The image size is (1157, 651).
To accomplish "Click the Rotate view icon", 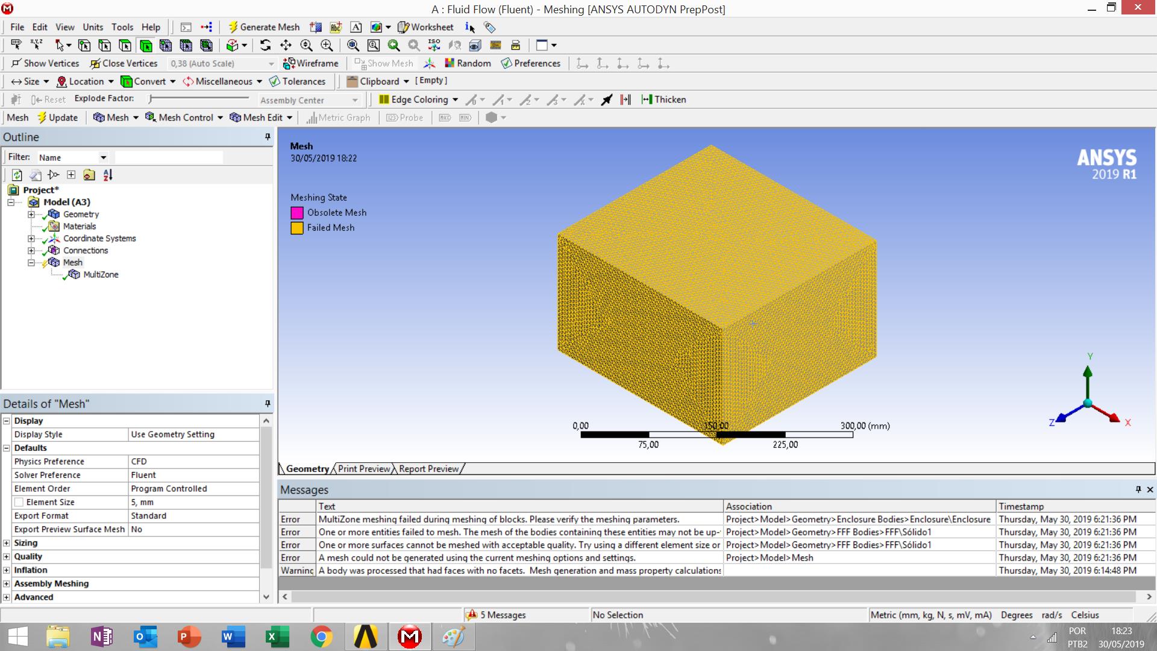I will (x=265, y=45).
